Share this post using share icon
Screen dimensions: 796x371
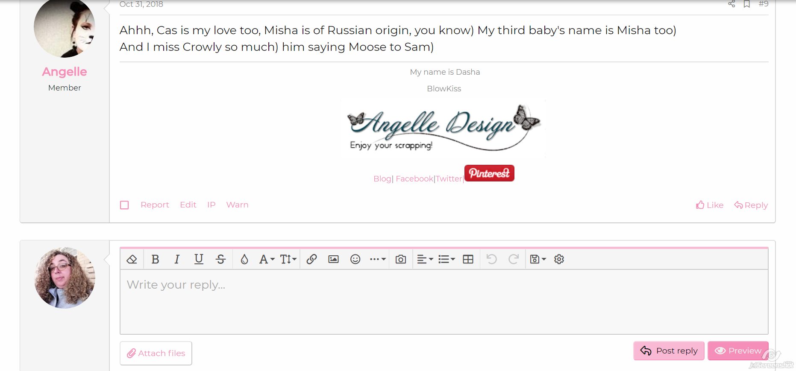click(x=731, y=4)
